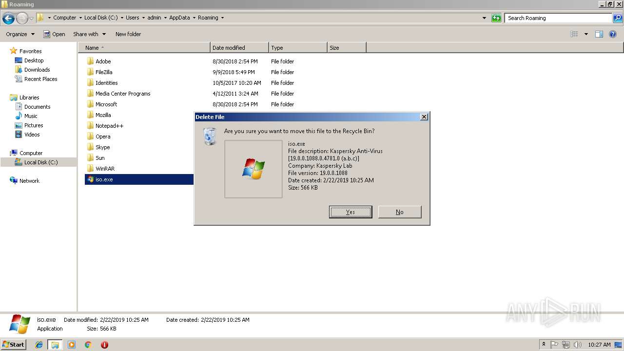Viewport: 624px width, 351px height.
Task: Select the Notepad++ folder icon
Action: click(x=90, y=125)
